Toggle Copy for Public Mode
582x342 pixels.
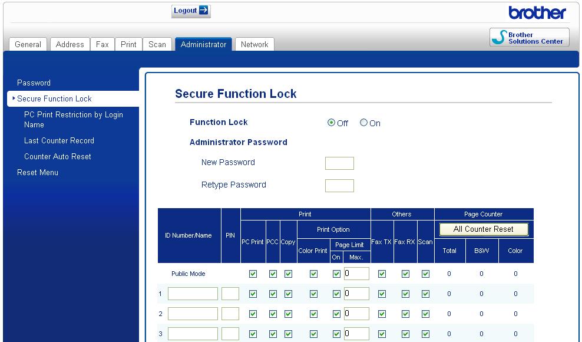(288, 274)
